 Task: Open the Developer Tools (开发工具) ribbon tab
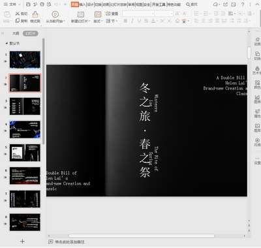(x=159, y=5)
